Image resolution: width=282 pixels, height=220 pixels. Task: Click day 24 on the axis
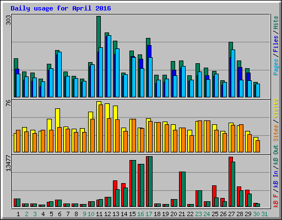pos(207,214)
